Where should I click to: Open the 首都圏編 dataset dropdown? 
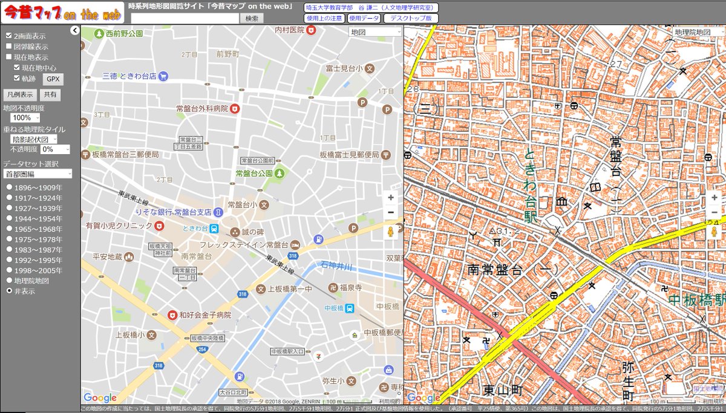(38, 174)
